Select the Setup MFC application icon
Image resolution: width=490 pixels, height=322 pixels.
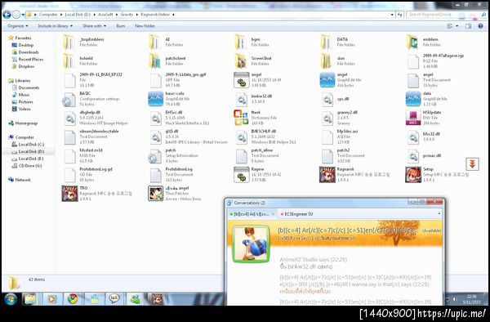click(413, 174)
